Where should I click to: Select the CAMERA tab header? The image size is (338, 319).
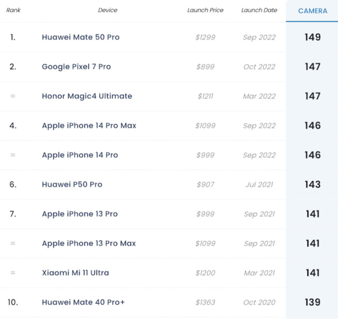point(312,11)
